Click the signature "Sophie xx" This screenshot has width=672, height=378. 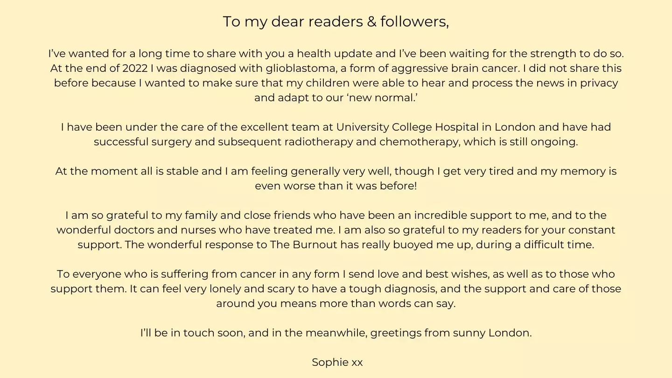point(337,362)
